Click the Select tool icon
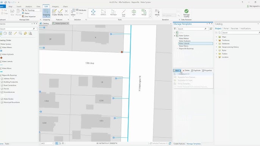The width and height of the screenshot is (260, 146). click(73, 13)
